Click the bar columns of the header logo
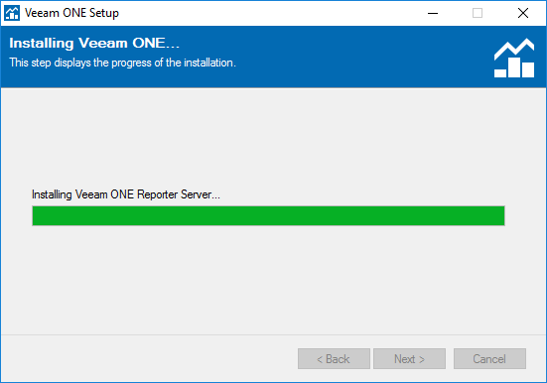Viewport: 547px width, 383px height. click(514, 68)
